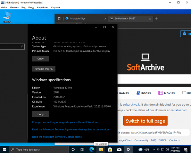
Task: Open the Windows Start menu
Action: [4, 150]
